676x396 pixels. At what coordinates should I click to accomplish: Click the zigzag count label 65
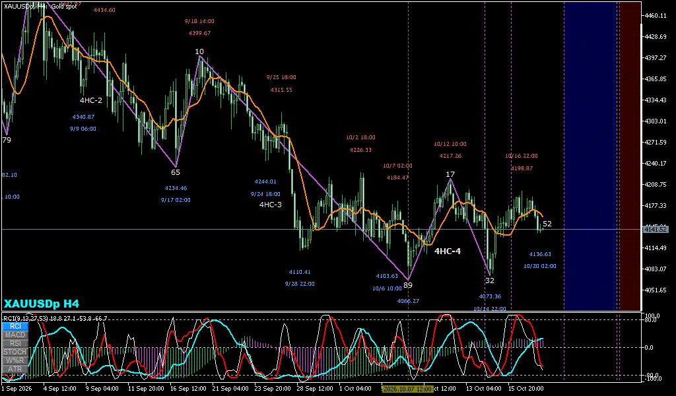click(x=176, y=172)
